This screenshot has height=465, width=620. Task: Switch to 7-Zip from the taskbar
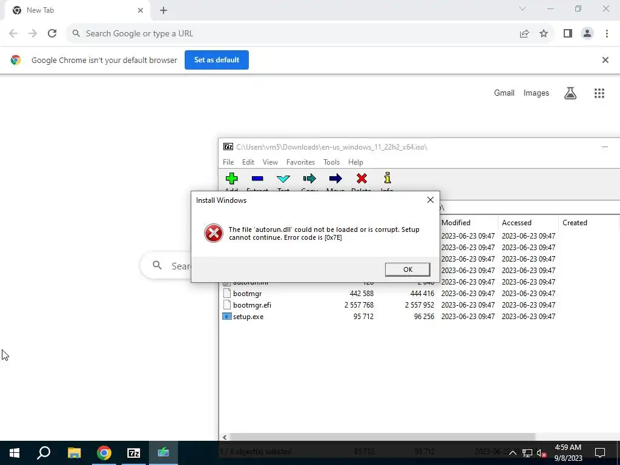point(134,453)
